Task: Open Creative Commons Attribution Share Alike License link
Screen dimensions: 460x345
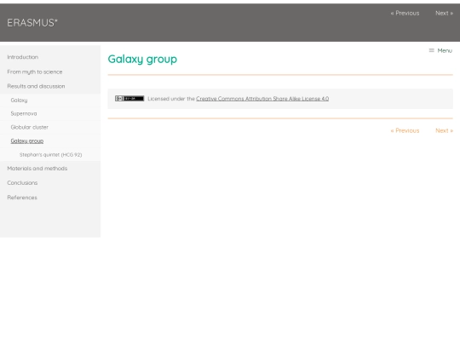Action: pos(262,99)
